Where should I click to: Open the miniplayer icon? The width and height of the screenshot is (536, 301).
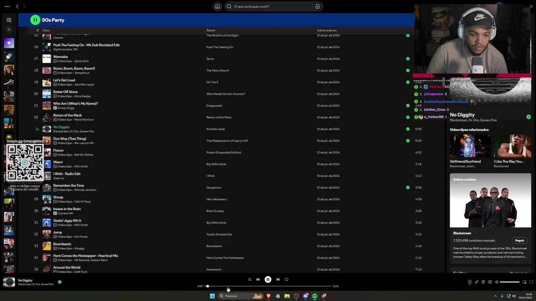point(524,282)
